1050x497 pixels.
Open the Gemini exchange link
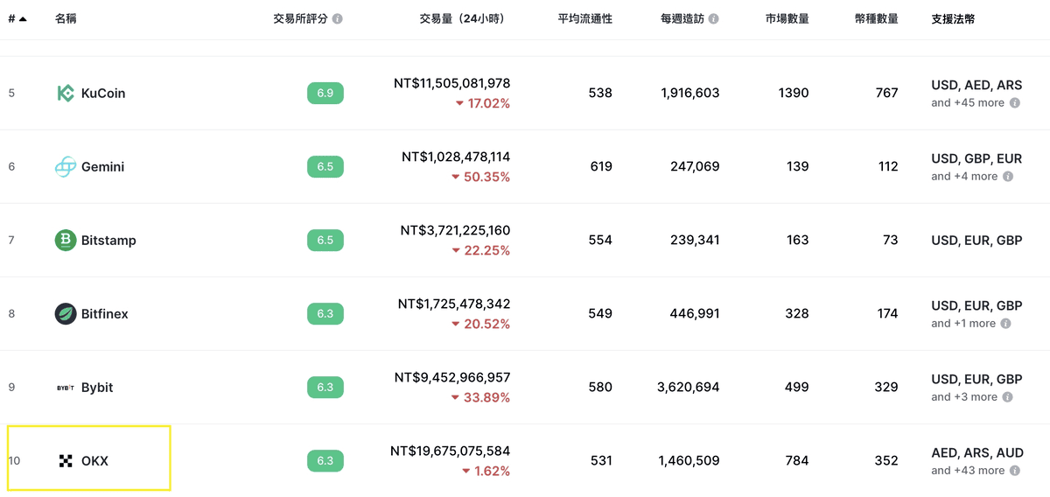click(x=102, y=166)
